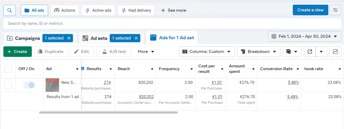
Task: Click the Results column info icon
Action: (x=83, y=69)
